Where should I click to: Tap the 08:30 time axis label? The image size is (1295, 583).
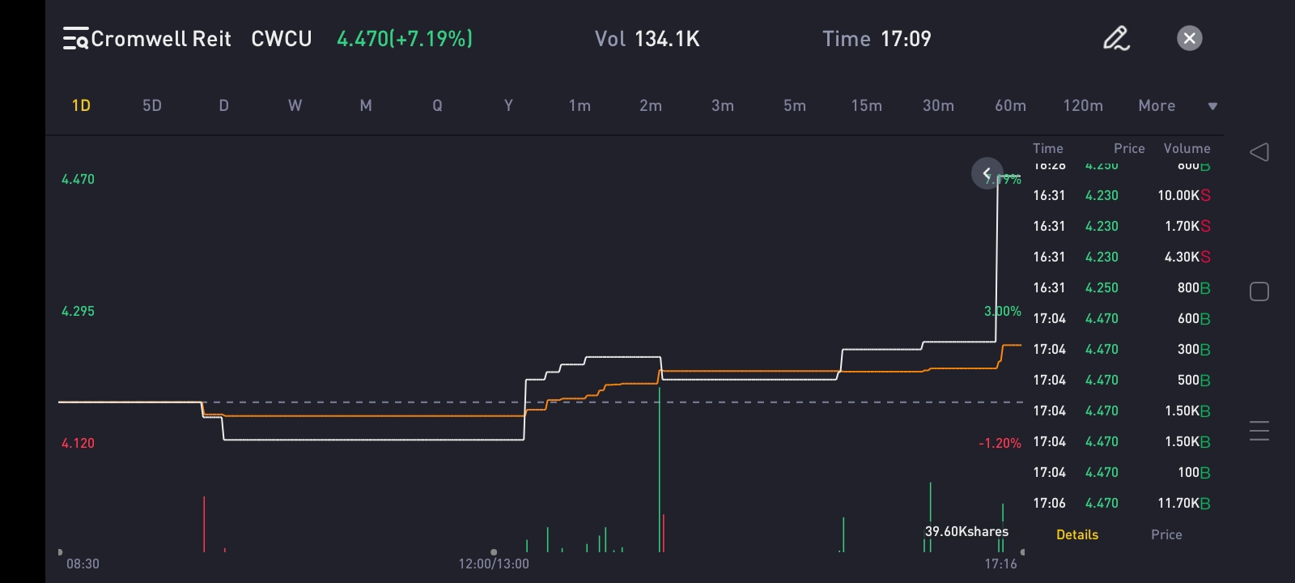83,564
